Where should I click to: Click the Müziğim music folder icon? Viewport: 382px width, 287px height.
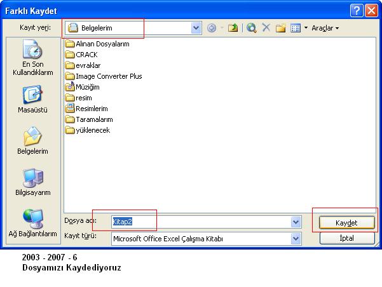coord(70,86)
